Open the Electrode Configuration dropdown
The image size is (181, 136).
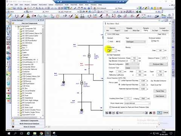tap(132, 64)
